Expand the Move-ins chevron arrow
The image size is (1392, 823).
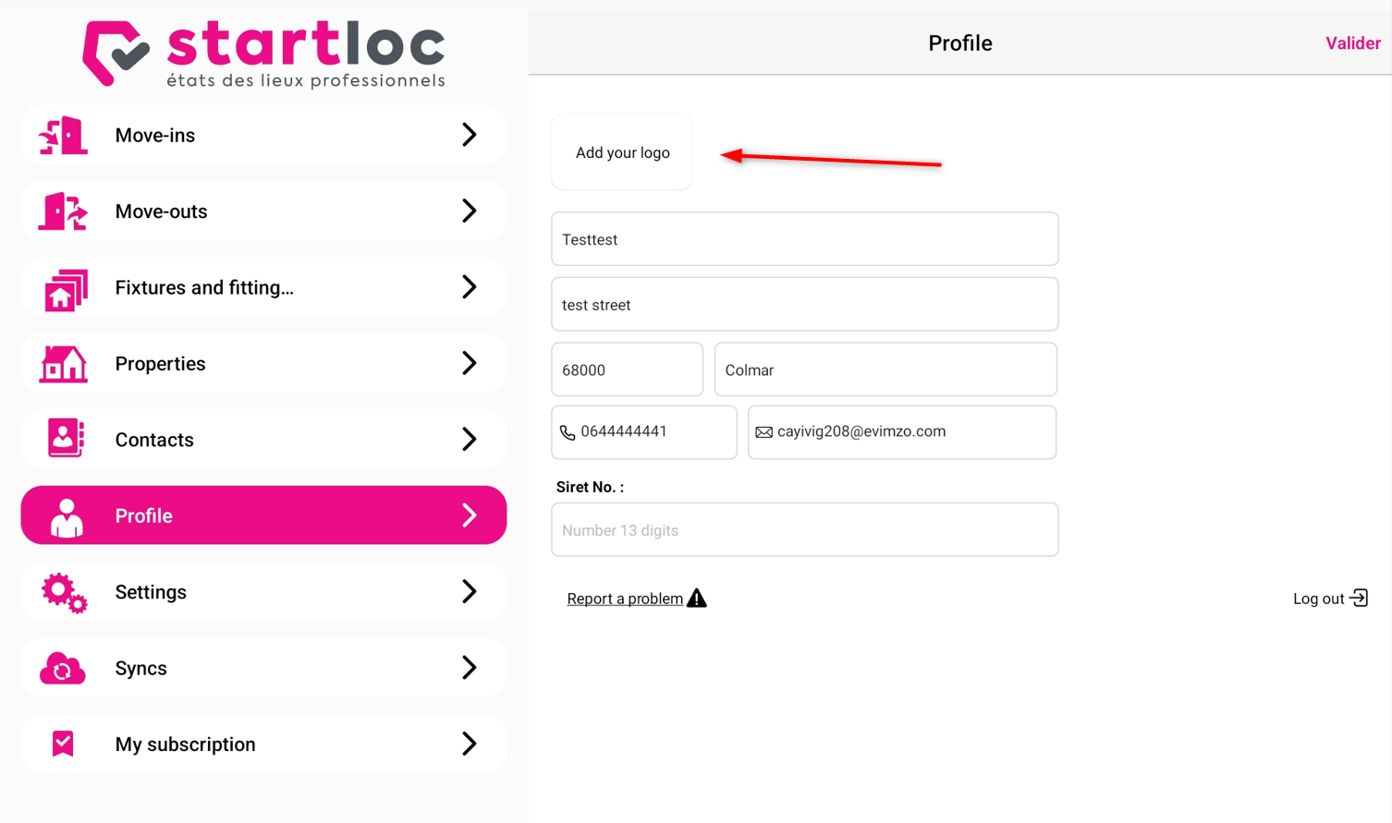[470, 135]
